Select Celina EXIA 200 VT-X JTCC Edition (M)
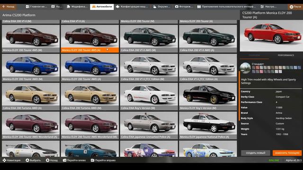Viewport: 303px width, 170px height. [x=149, y=68]
